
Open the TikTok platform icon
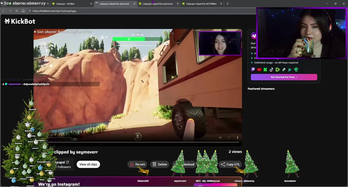point(271,70)
